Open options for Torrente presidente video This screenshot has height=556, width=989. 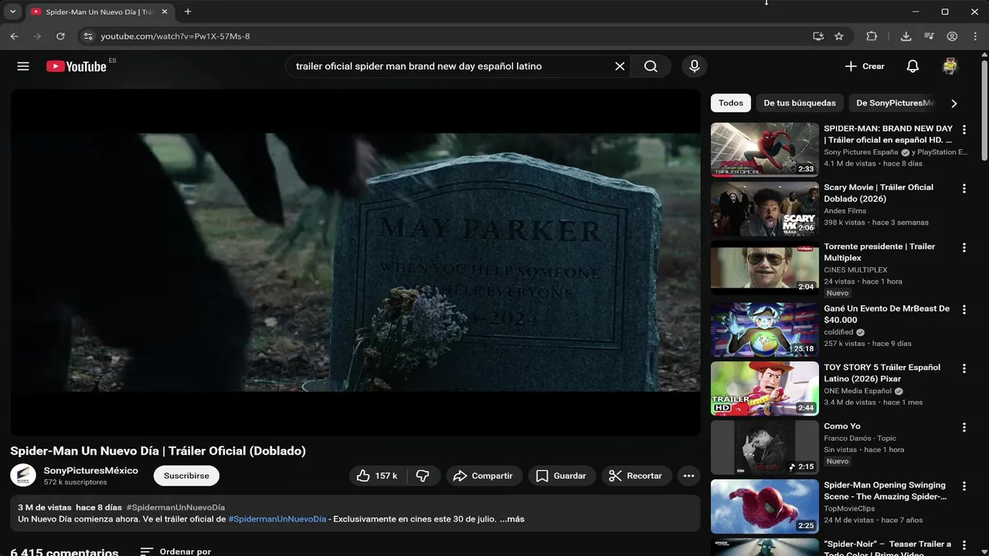(x=964, y=248)
